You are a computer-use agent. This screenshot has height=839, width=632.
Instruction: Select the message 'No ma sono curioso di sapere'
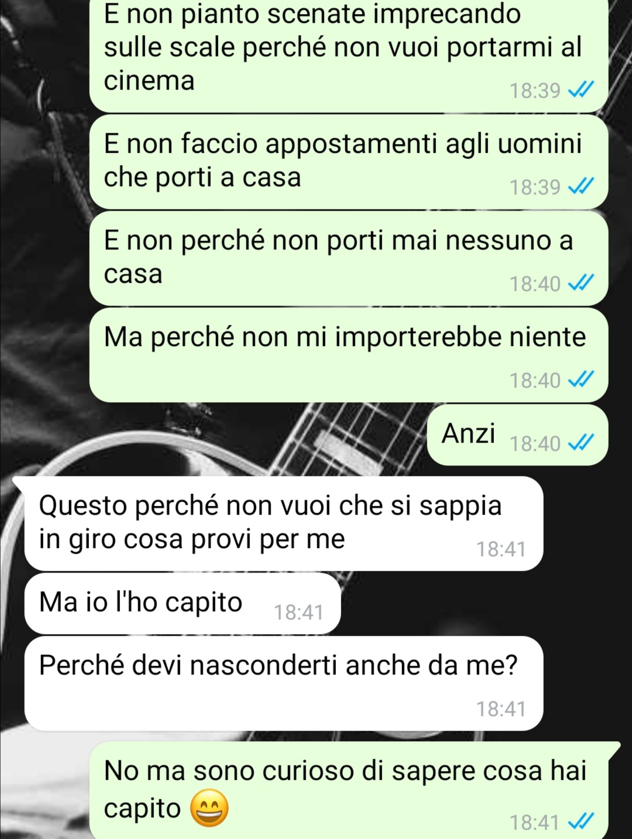click(x=349, y=790)
